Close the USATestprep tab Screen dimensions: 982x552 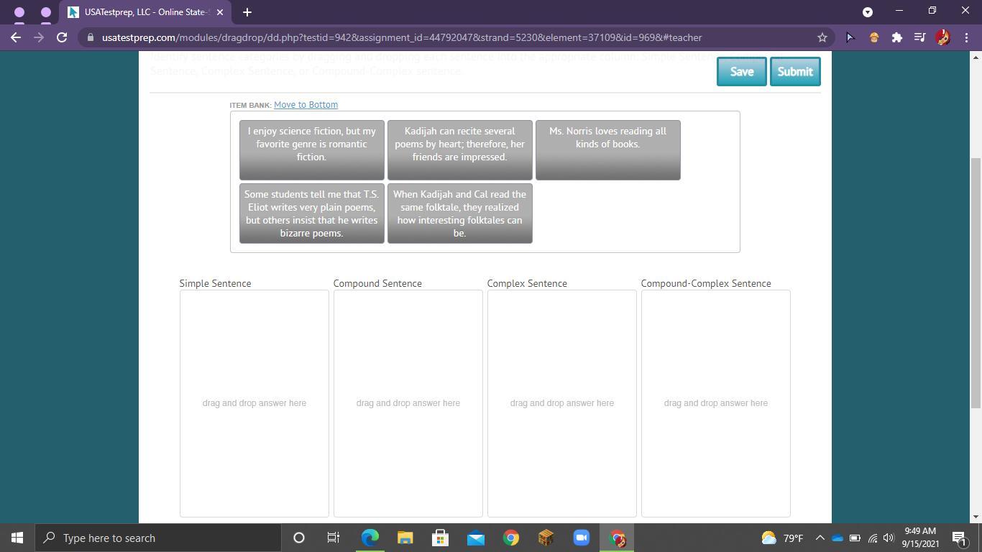click(220, 12)
